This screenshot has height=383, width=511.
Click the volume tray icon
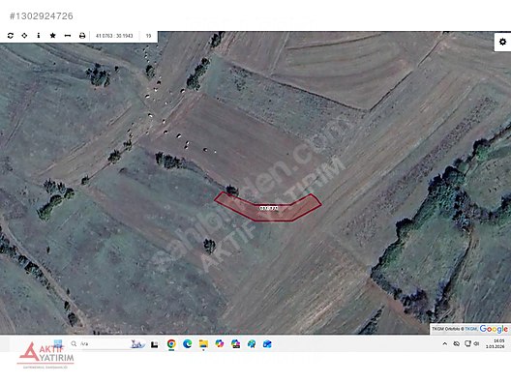coord(477,344)
